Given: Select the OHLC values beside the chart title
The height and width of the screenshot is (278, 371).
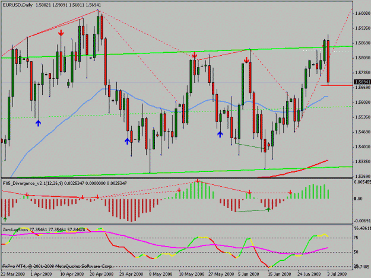Looking at the screenshot, I should click(68, 5).
